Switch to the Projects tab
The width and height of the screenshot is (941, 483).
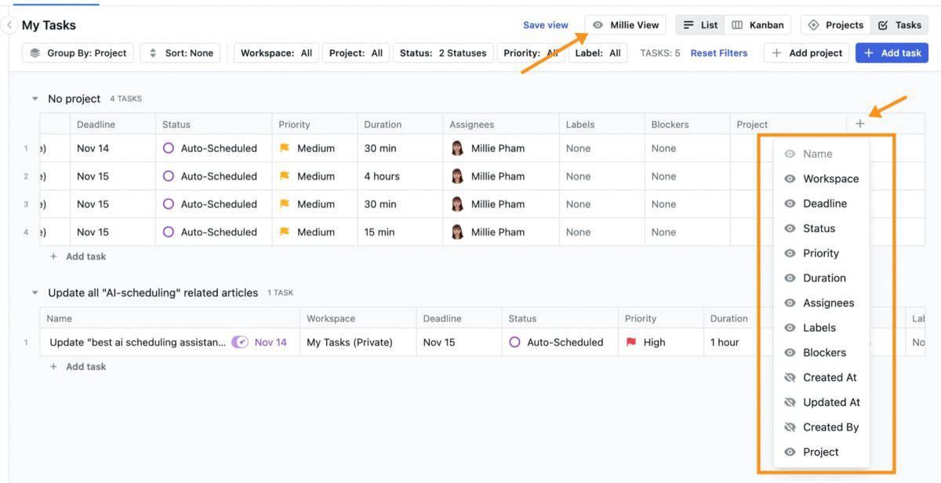[836, 25]
